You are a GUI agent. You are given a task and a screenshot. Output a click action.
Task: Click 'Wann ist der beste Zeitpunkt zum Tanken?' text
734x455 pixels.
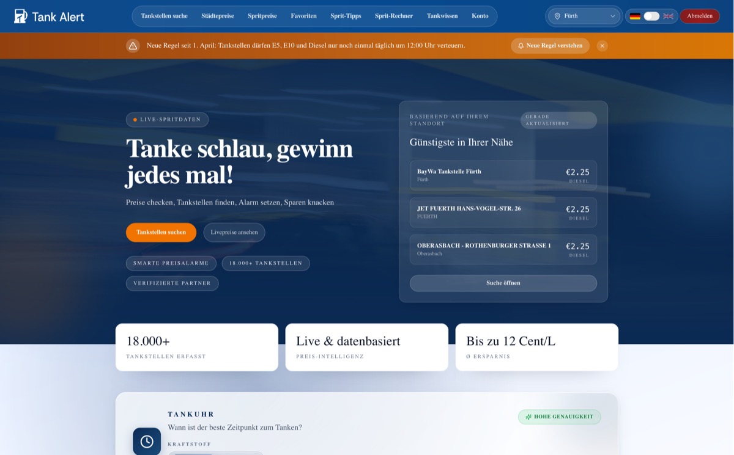click(x=235, y=428)
